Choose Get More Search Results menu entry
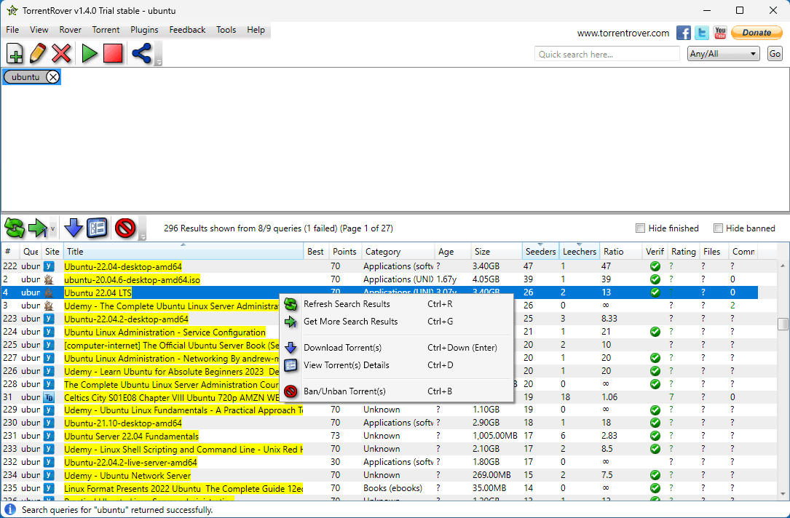The image size is (790, 518). pyautogui.click(x=396, y=321)
